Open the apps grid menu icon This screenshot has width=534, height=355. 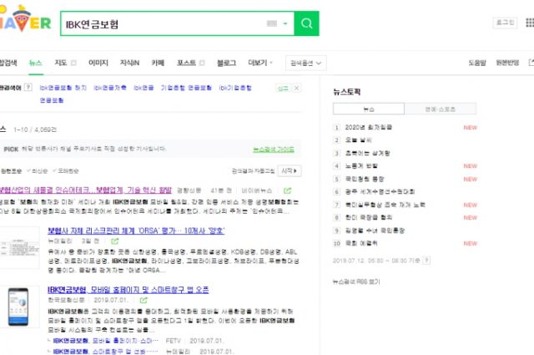(527, 23)
